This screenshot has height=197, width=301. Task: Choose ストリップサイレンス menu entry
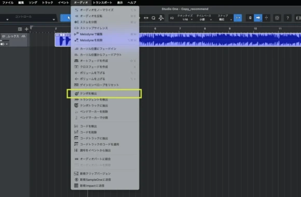point(105,28)
